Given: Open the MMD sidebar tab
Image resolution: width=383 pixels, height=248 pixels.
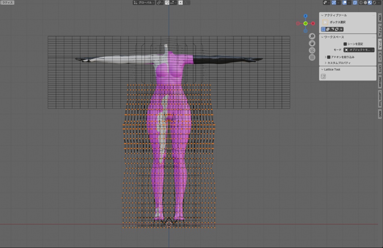Looking at the screenshot, I should pos(380,113).
